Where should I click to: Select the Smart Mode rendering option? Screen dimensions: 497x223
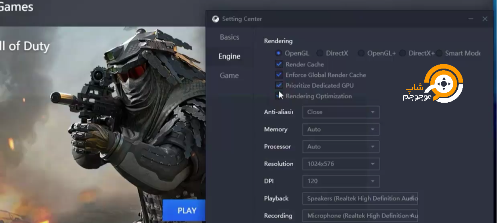point(439,53)
